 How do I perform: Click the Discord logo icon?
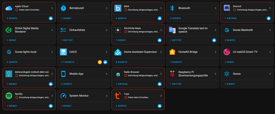click(227, 8)
